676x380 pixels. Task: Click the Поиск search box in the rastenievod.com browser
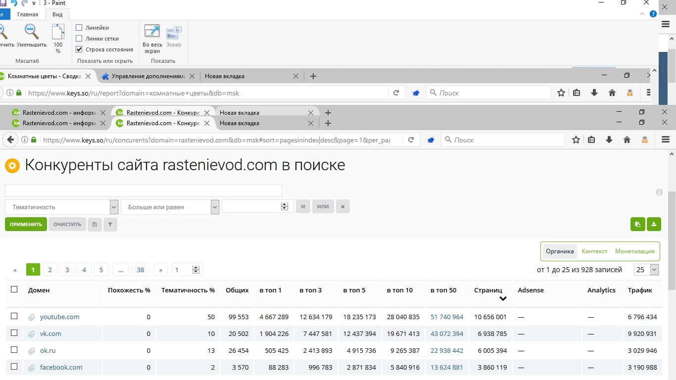click(503, 140)
